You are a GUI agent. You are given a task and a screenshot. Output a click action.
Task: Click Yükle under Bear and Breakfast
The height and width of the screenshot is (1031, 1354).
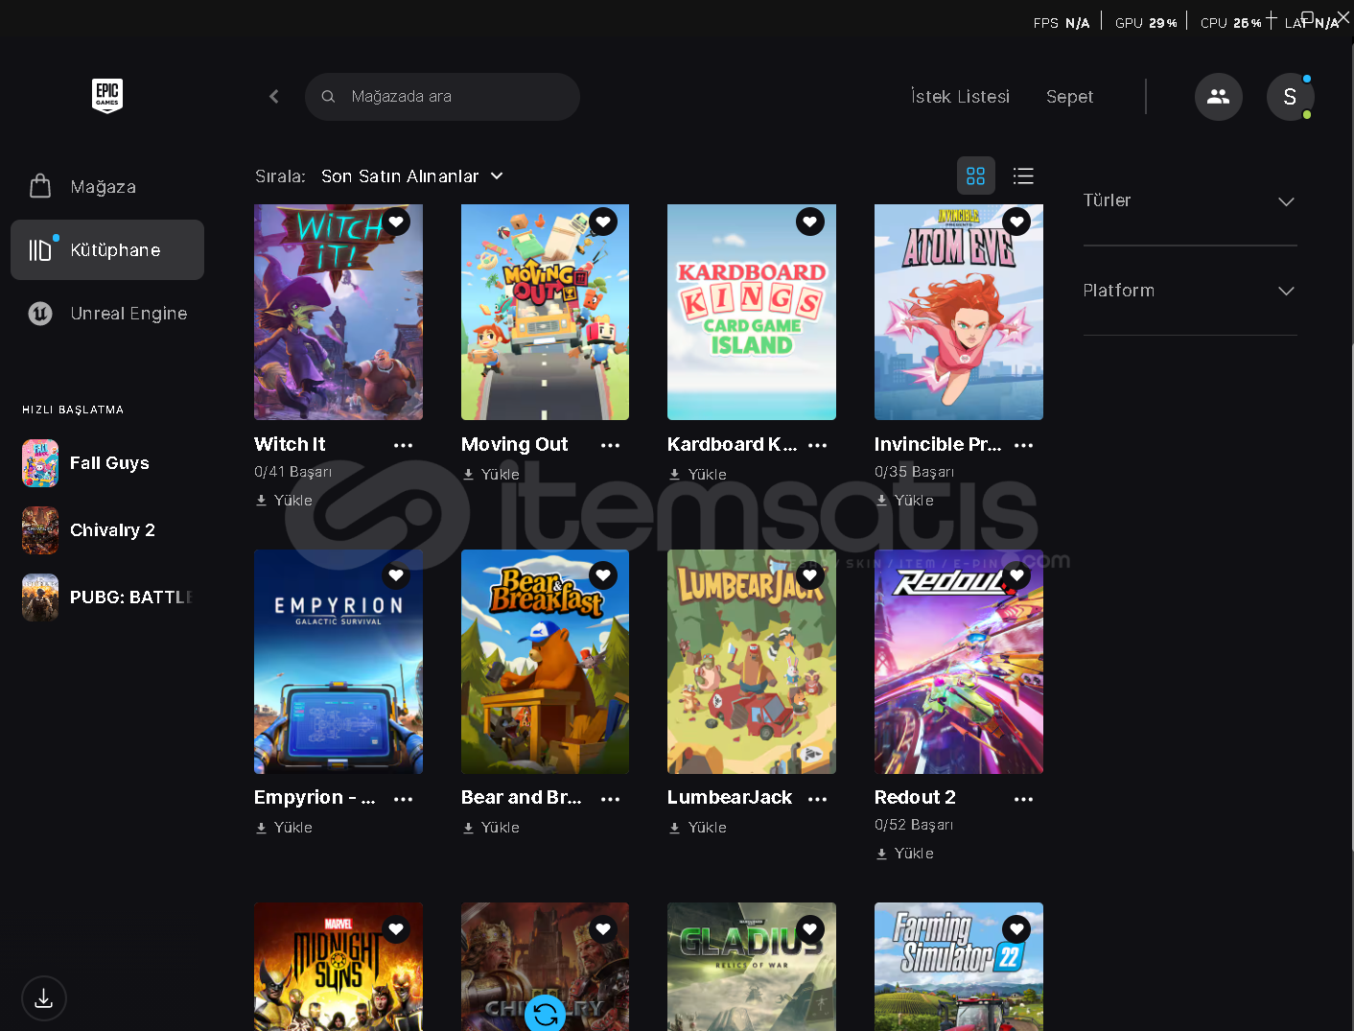[x=491, y=828]
